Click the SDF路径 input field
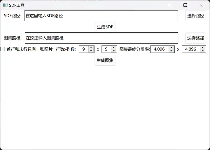The height and width of the screenshot is (150, 210). (101, 16)
